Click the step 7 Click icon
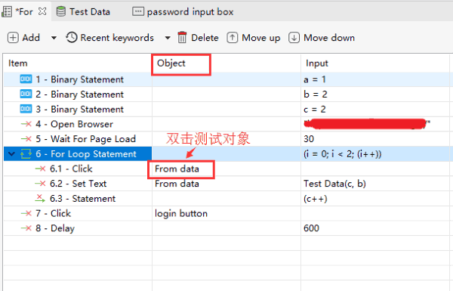This screenshot has width=453, height=291. 26,213
